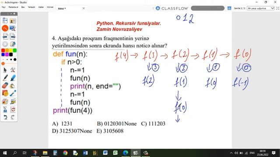Viewport: 280px width, 157px height.
Task: Click the grey ClassFlow search bar
Action: point(207,8)
